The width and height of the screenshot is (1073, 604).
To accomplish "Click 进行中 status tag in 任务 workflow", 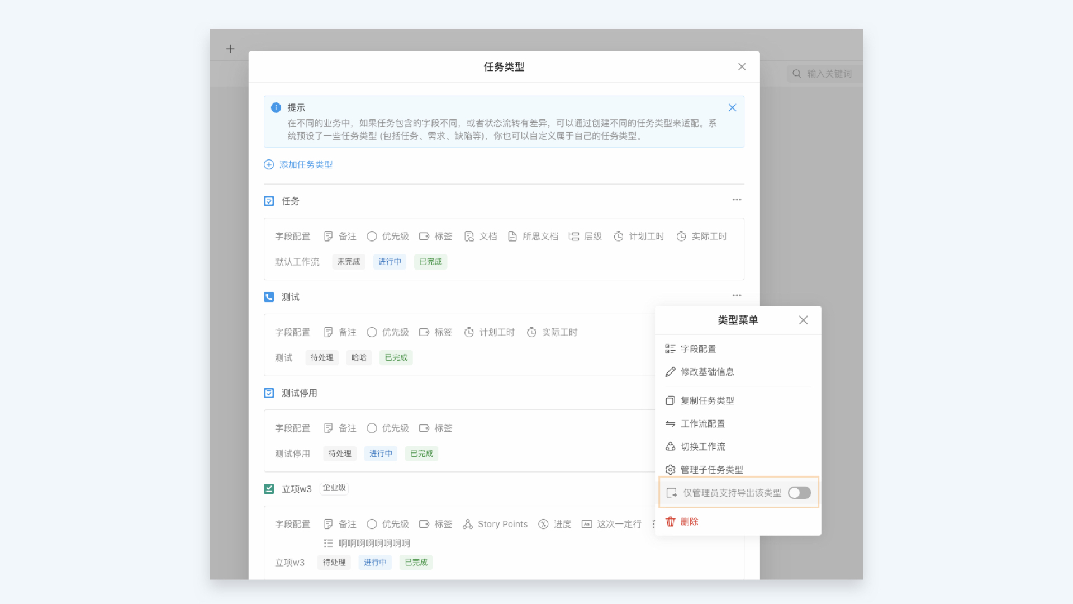I will point(390,262).
